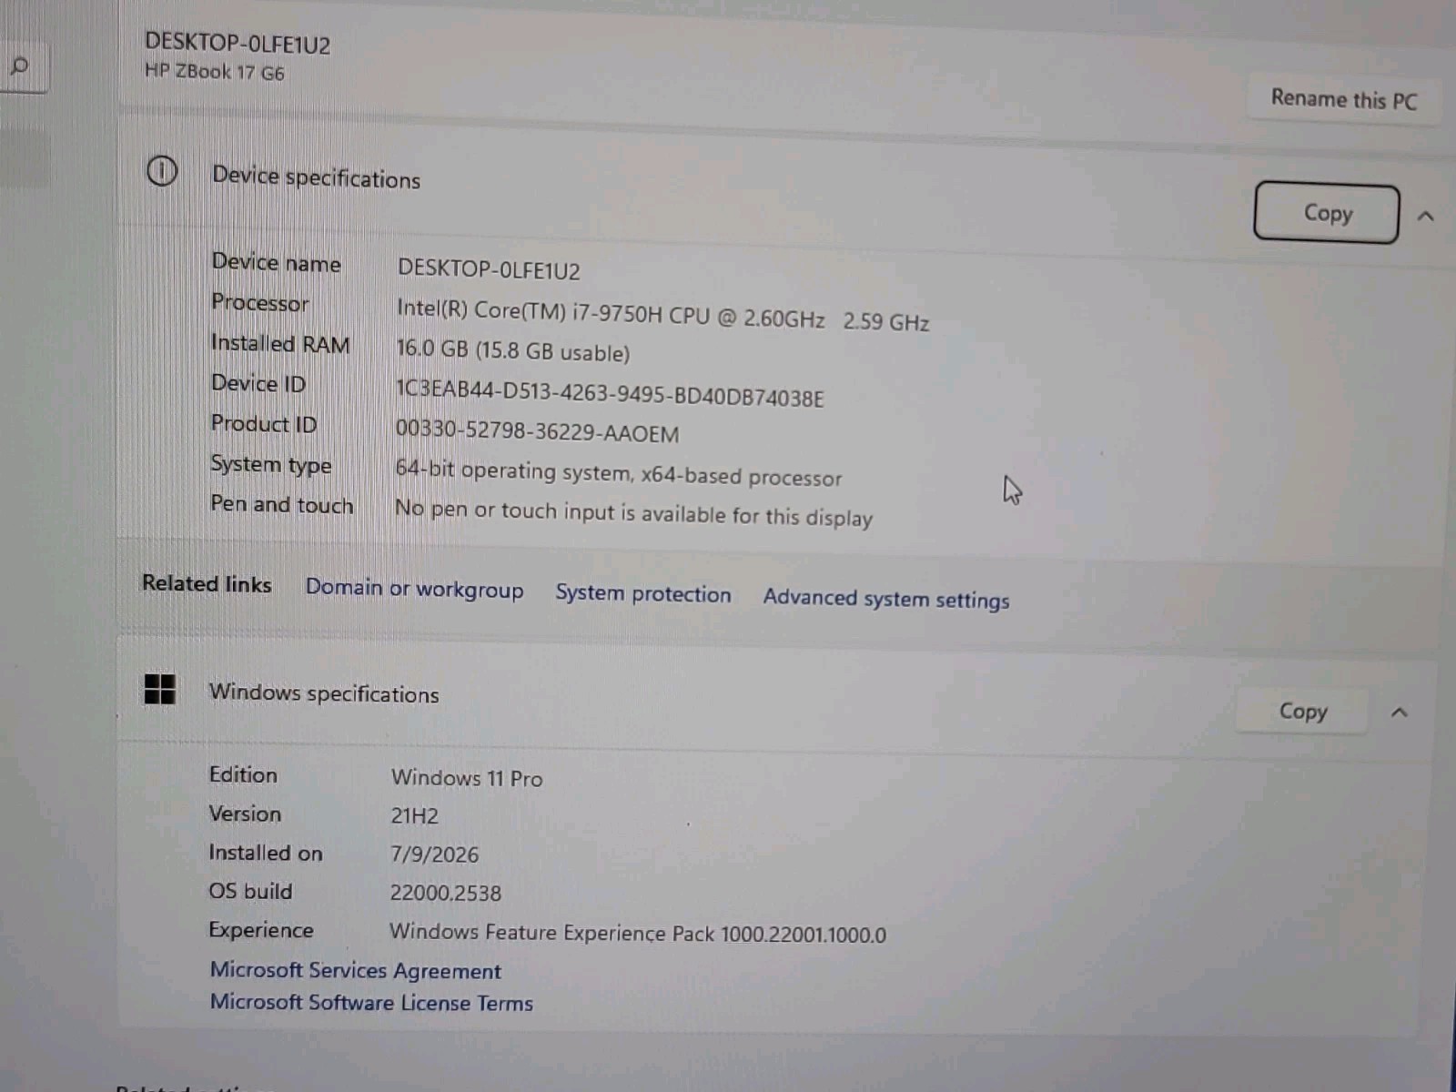Image resolution: width=1456 pixels, height=1092 pixels.
Task: Click the DESKTOP-0LFE1U2 title at top
Action: point(238,44)
